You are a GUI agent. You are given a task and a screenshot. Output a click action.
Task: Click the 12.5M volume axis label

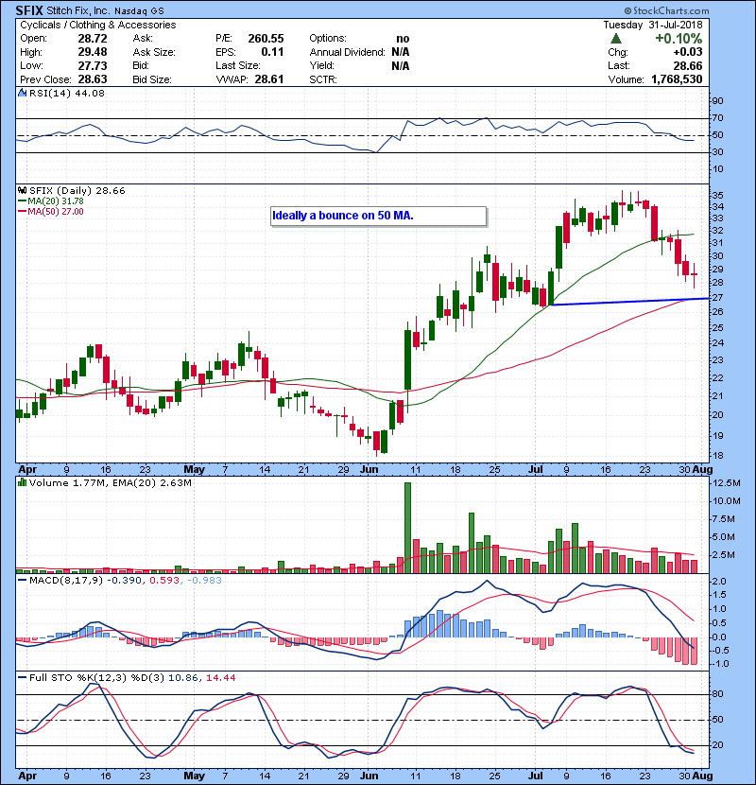tap(727, 483)
